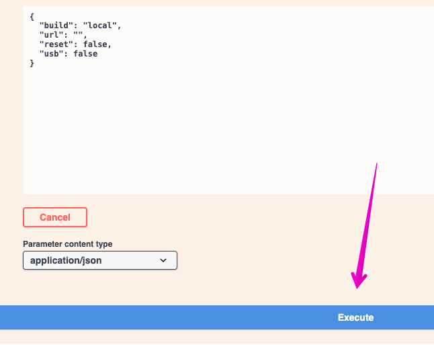Screen dimensions: 434x345
Task: Click the false value on the usb line
Action: pos(85,54)
